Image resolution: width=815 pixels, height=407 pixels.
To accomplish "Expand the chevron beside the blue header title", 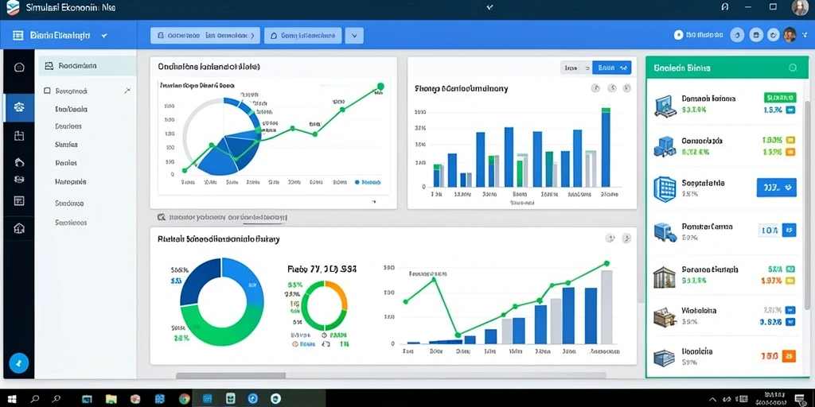I will (x=104, y=35).
